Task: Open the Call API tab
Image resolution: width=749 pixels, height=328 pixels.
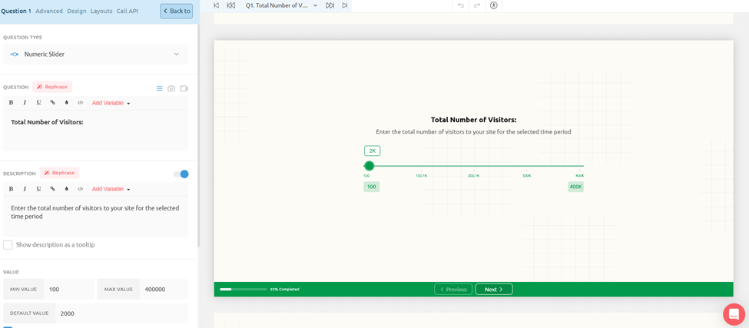Action: [128, 11]
